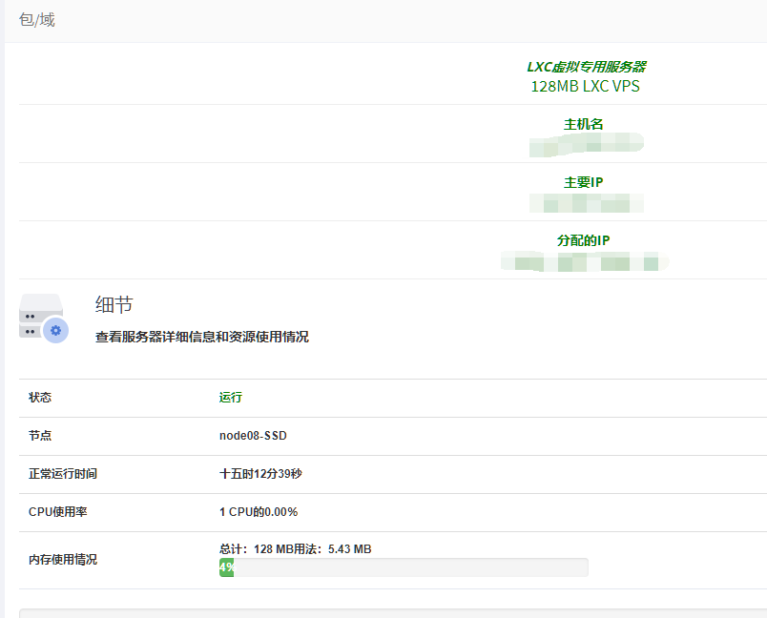Click the 节点 row label
767x618 pixels.
pos(40,436)
